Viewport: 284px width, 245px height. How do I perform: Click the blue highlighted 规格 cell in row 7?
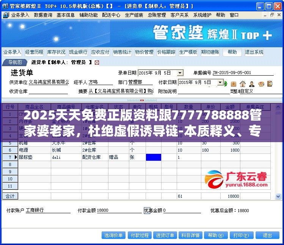click(x=154, y=157)
